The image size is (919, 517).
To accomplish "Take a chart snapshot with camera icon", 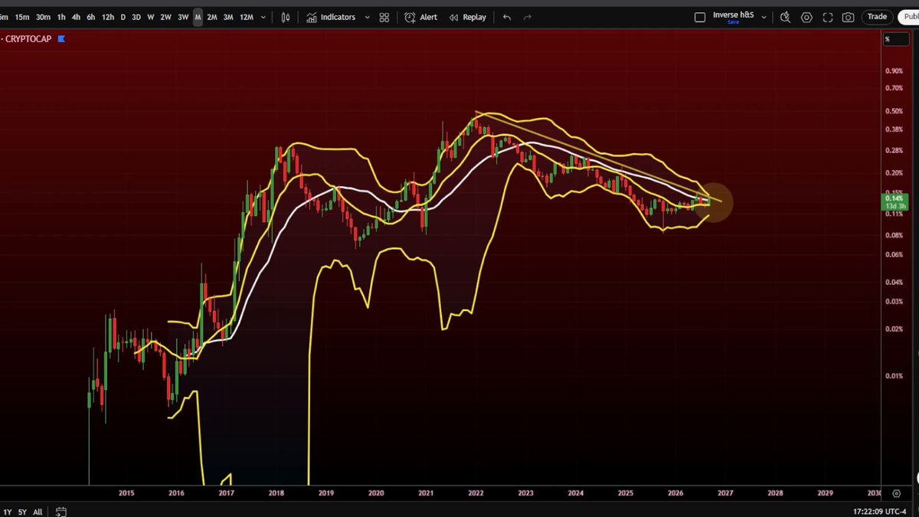I will pos(848,17).
